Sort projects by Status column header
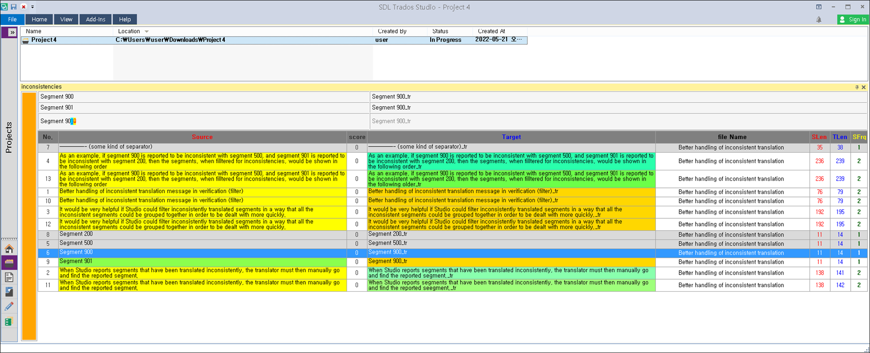The image size is (870, 353). point(440,31)
